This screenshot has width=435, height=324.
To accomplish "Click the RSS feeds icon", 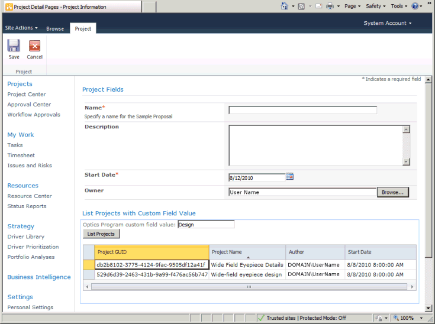I will [x=301, y=6].
